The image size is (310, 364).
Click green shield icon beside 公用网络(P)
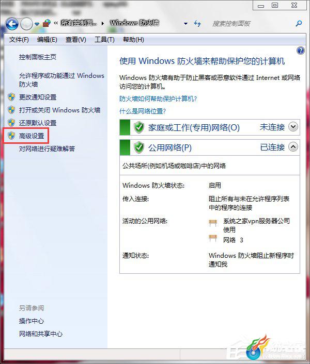pyautogui.click(x=139, y=147)
